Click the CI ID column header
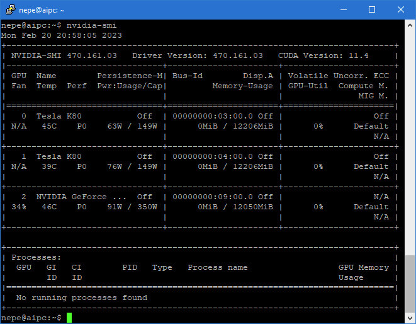 [77, 273]
